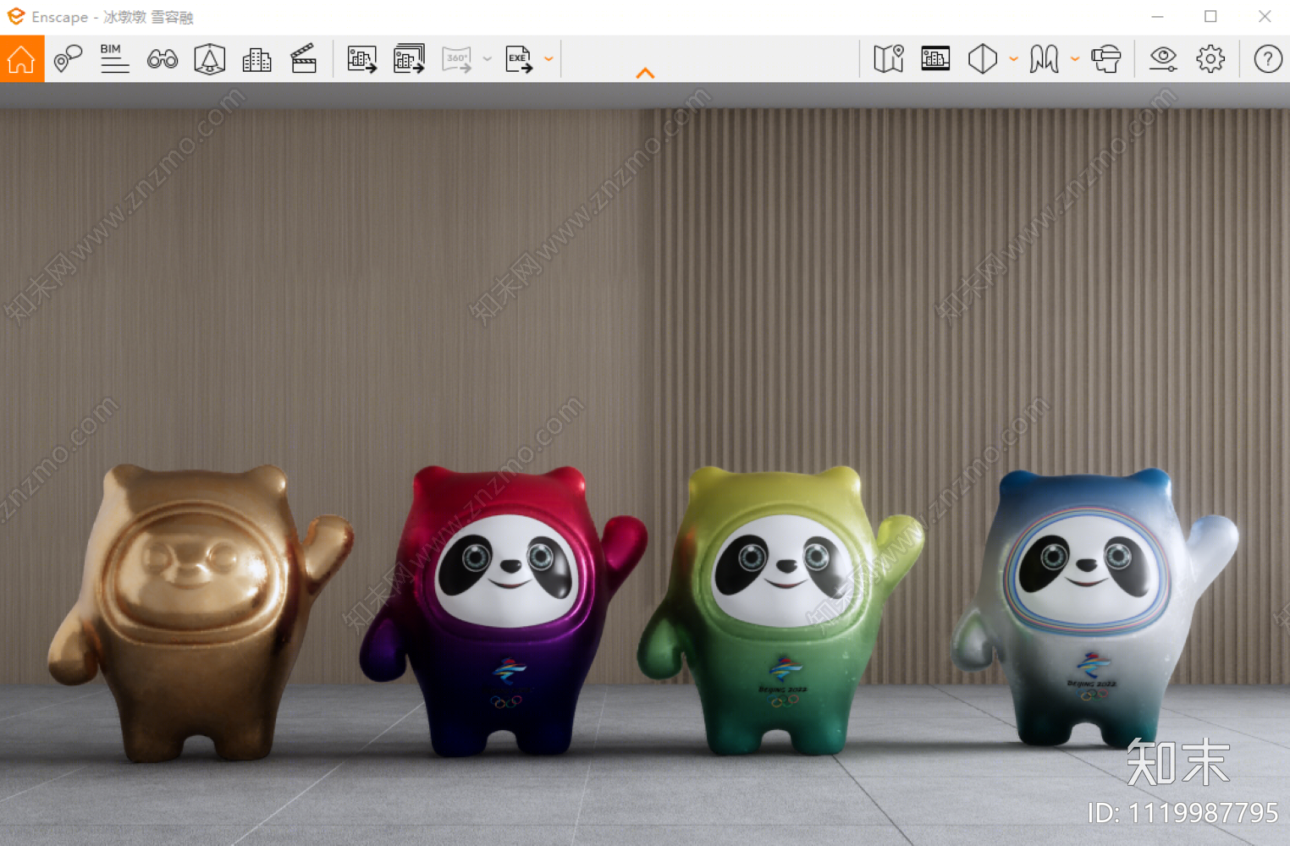
Task: Open general settings gear icon
Action: [1210, 59]
